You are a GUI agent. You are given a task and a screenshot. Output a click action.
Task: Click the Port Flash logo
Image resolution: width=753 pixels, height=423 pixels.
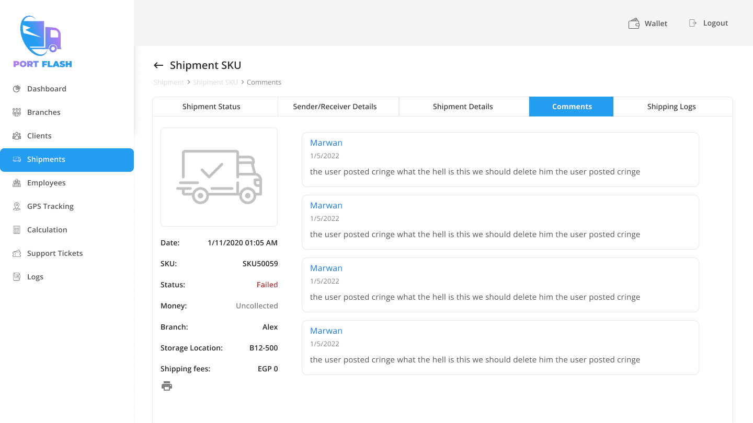click(42, 42)
